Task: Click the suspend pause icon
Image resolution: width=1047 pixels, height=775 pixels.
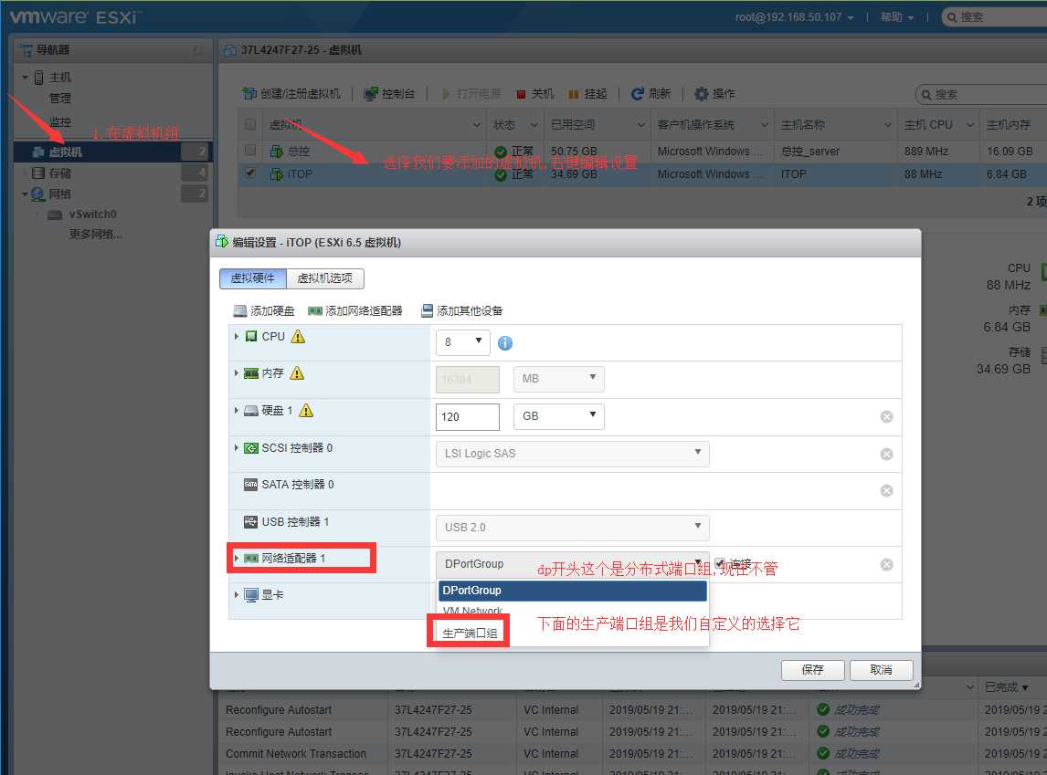Action: tap(574, 94)
